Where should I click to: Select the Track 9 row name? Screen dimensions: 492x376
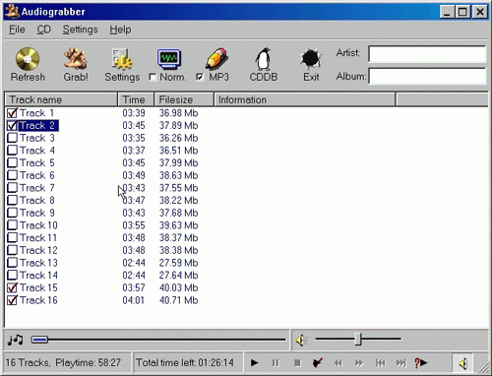[37, 213]
